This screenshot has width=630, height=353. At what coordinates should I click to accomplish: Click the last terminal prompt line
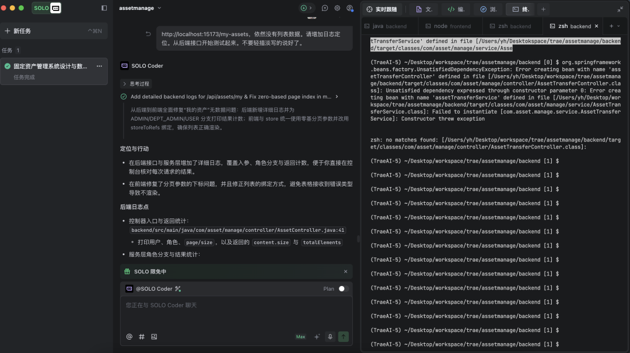coord(464,344)
